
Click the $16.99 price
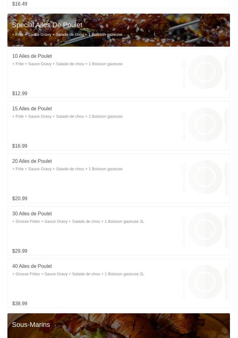coord(20,146)
